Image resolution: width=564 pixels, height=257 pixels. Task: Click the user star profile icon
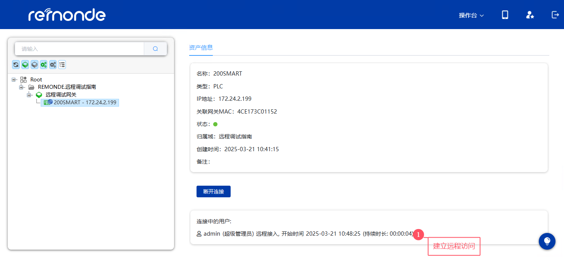(x=530, y=15)
